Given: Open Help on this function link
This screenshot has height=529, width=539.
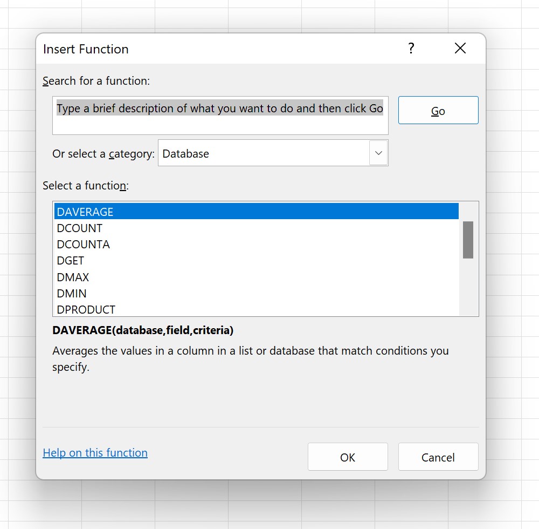Looking at the screenshot, I should pos(95,452).
